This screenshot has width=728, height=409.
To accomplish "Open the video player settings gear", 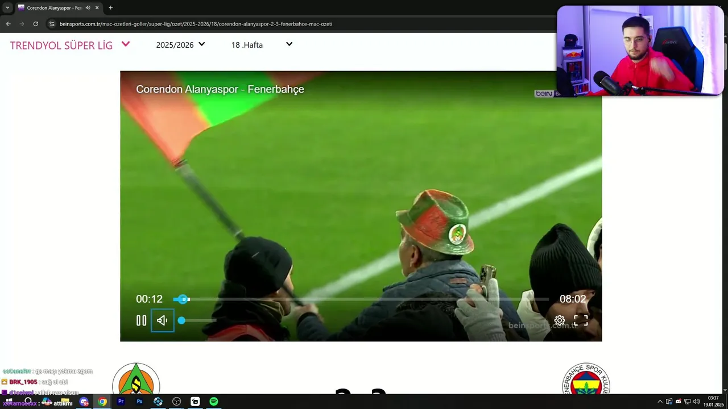I will click(560, 320).
